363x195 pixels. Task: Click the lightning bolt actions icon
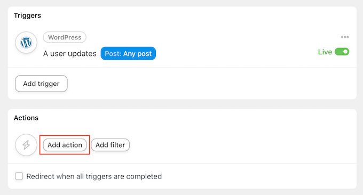point(26,145)
